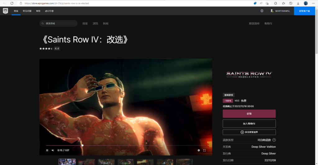
Task: Go to the 浏览 section
Action: tap(95, 24)
